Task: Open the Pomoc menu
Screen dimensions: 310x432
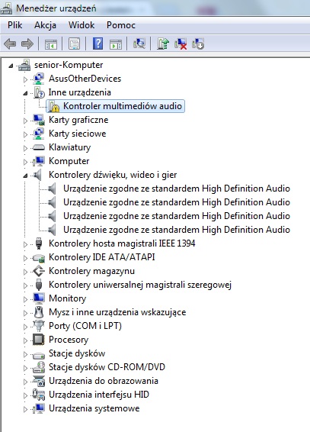Action: pos(121,25)
